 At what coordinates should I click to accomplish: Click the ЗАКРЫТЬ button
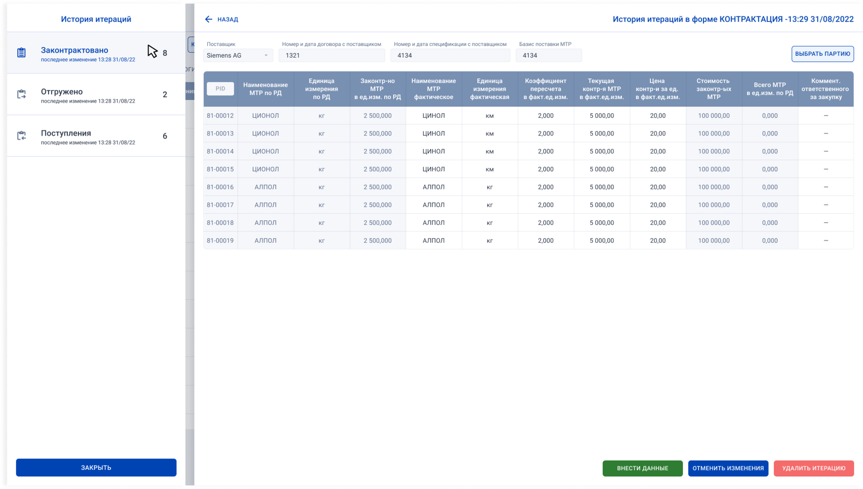[96, 468]
